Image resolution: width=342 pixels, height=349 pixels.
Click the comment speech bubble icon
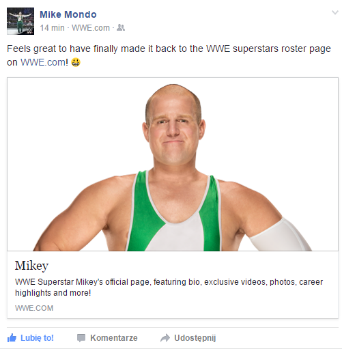[x=81, y=338]
